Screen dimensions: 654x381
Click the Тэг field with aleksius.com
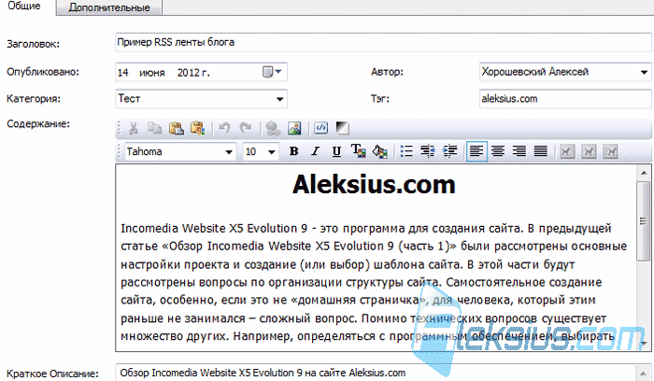pyautogui.click(x=565, y=99)
